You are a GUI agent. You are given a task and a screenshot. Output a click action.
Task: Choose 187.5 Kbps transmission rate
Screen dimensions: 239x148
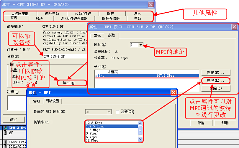pos(112,126)
